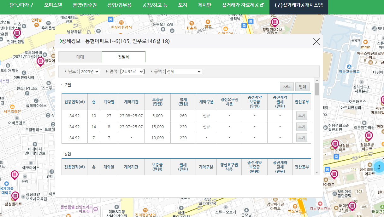Open the 면적 dropdown showing 84.92㎡

click(x=133, y=71)
